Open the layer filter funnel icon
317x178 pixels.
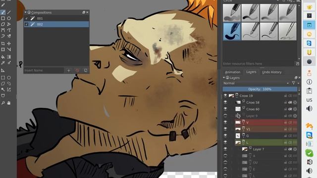point(294,83)
